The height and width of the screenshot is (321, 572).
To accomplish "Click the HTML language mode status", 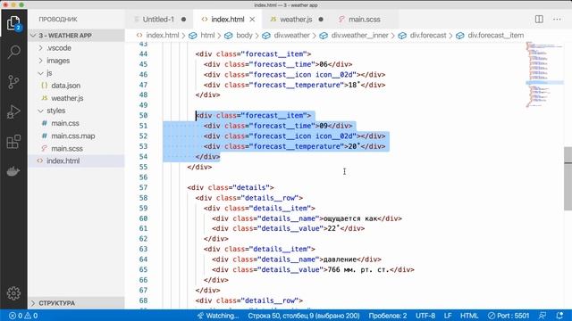I will (x=469, y=316).
